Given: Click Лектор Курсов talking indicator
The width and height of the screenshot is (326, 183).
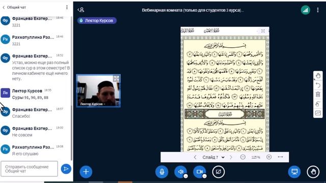Looking at the screenshot, I should [x=97, y=20].
